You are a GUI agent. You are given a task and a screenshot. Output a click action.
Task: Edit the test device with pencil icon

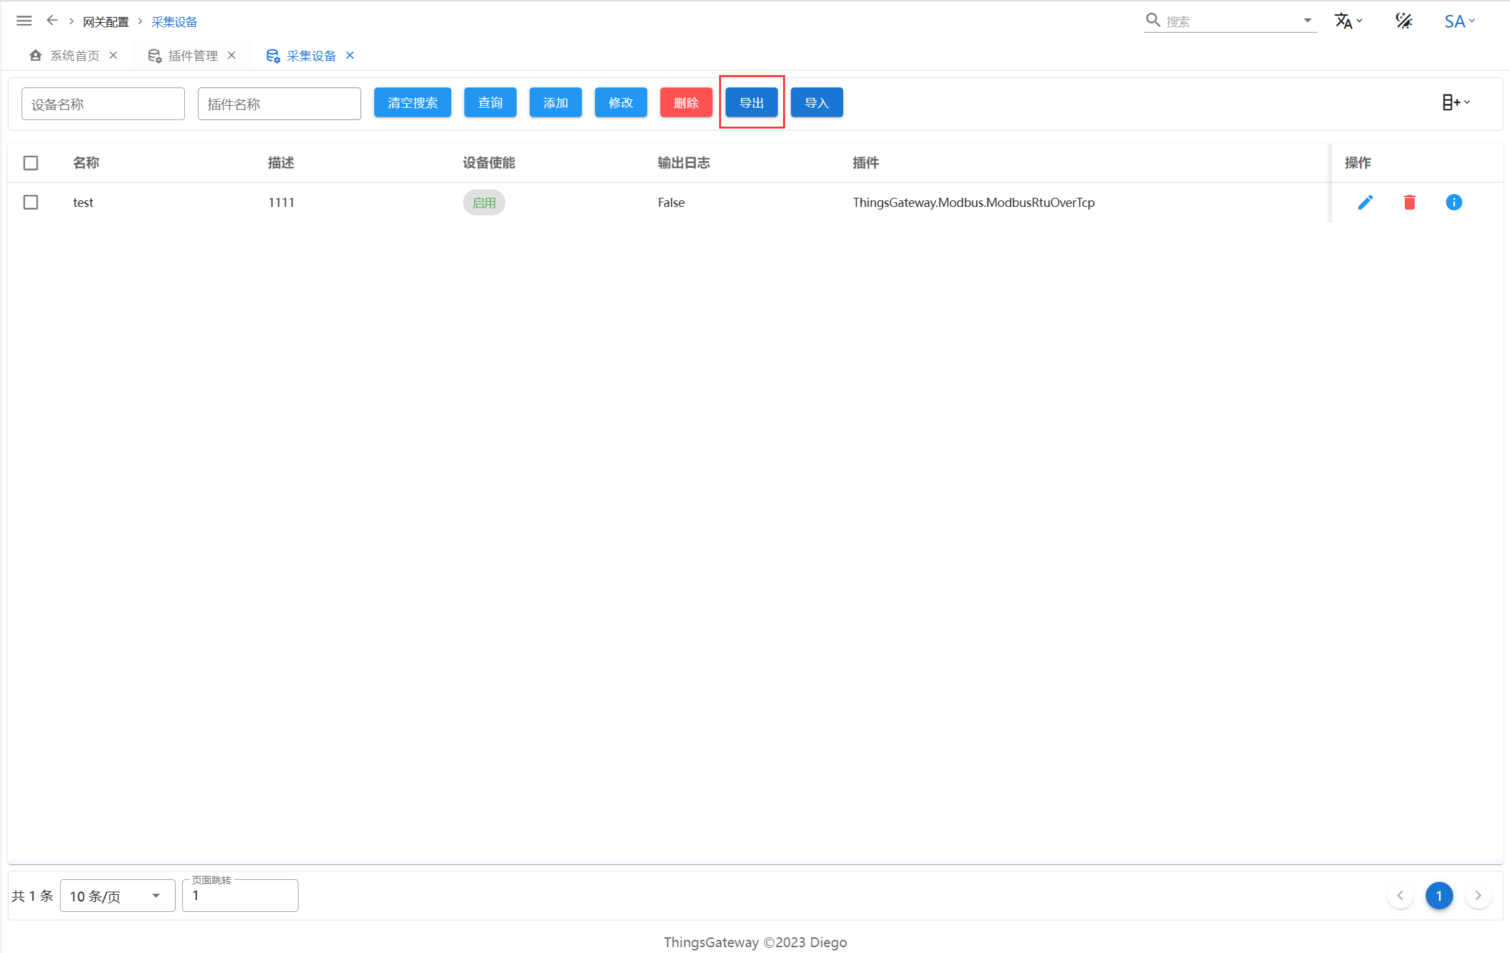1365,202
